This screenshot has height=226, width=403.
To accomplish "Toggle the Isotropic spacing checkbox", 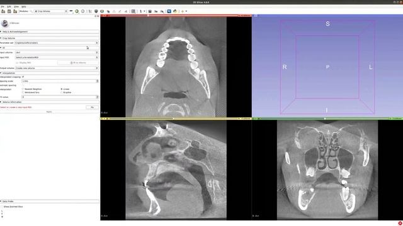I will coord(23,85).
